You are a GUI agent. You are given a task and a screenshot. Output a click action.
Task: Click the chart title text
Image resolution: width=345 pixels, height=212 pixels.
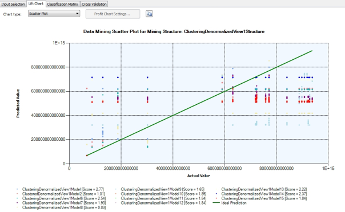(174, 31)
